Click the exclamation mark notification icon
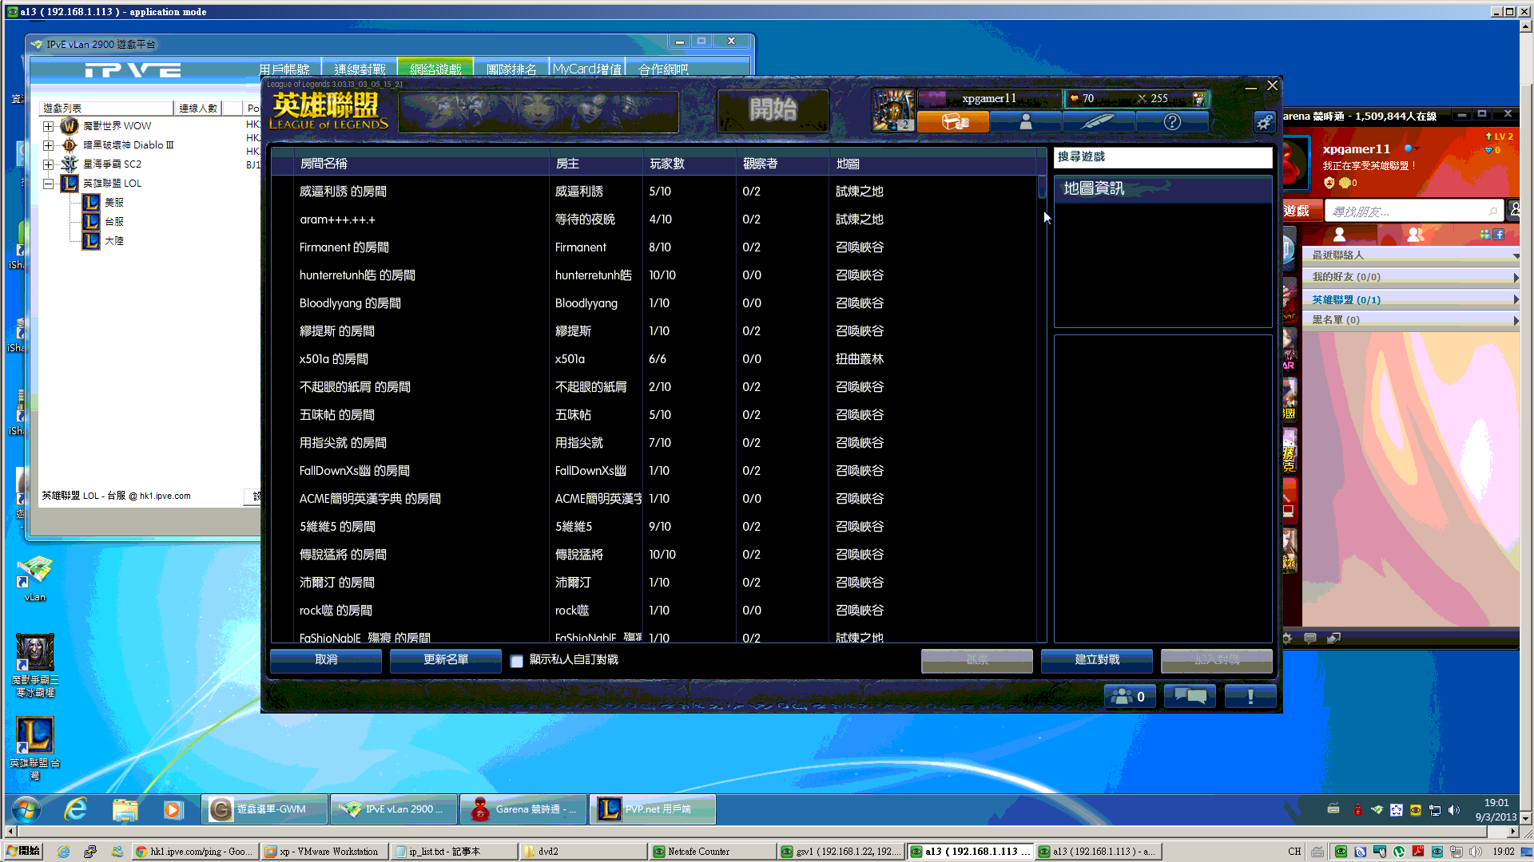 pos(1250,696)
